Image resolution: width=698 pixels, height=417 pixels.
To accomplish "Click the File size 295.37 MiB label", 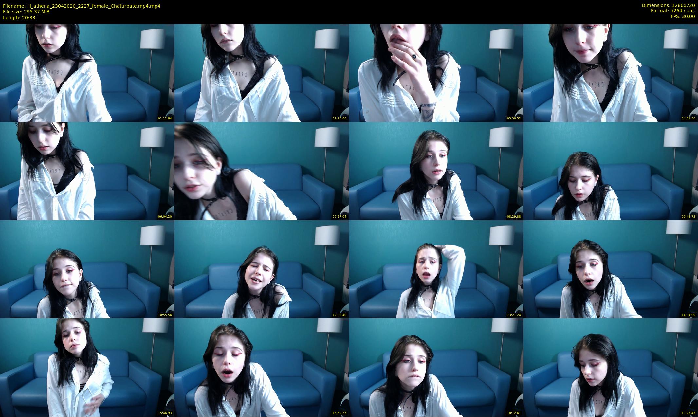I will 26,12.
